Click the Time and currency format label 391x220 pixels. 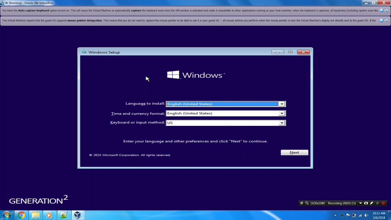click(138, 113)
